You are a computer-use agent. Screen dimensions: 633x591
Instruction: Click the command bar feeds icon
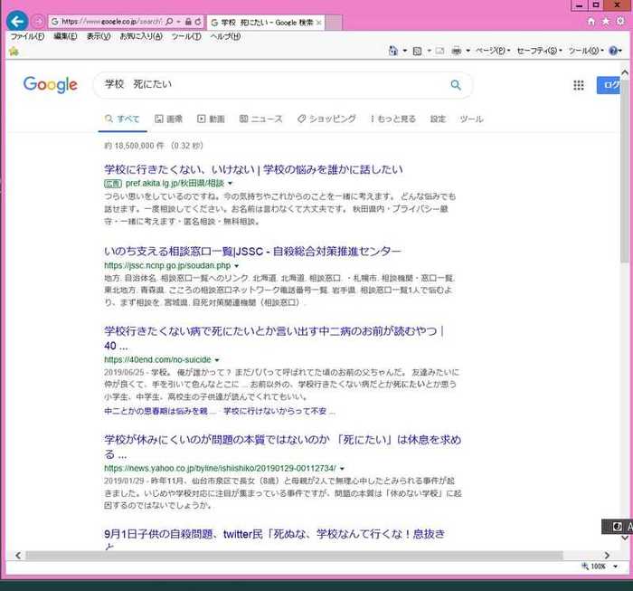pos(418,51)
